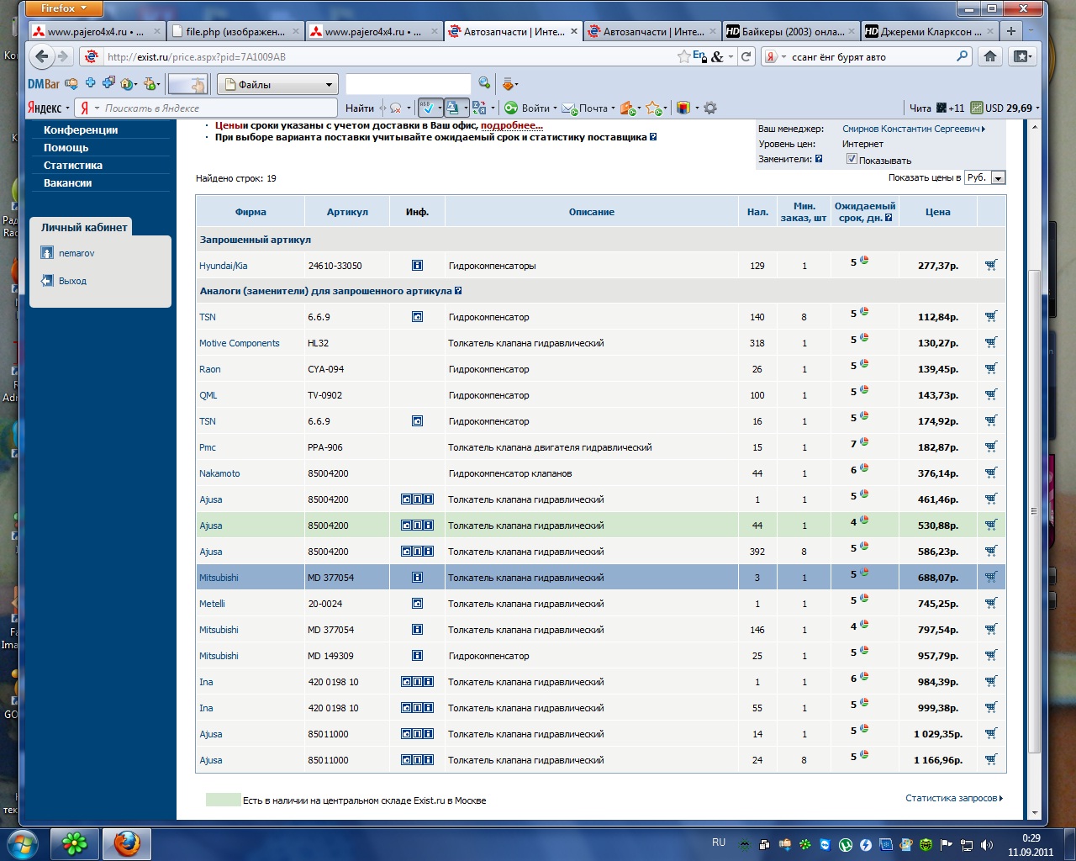Click cart icon for Mitsubishi 688,07p. row

(x=991, y=578)
